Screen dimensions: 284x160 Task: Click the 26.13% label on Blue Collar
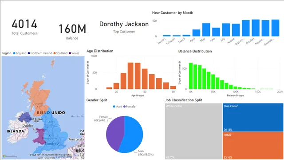228,129
